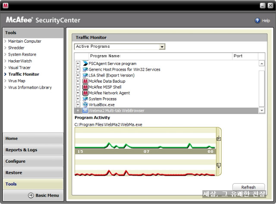
Task: Open the Active Programs dropdown
Action: click(x=162, y=47)
